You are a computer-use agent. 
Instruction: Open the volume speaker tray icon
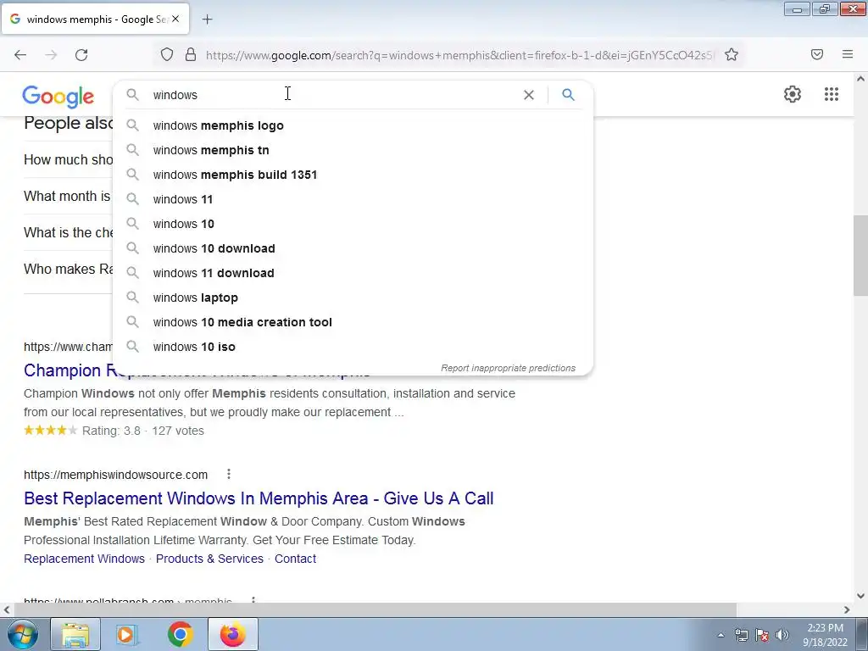coord(782,635)
